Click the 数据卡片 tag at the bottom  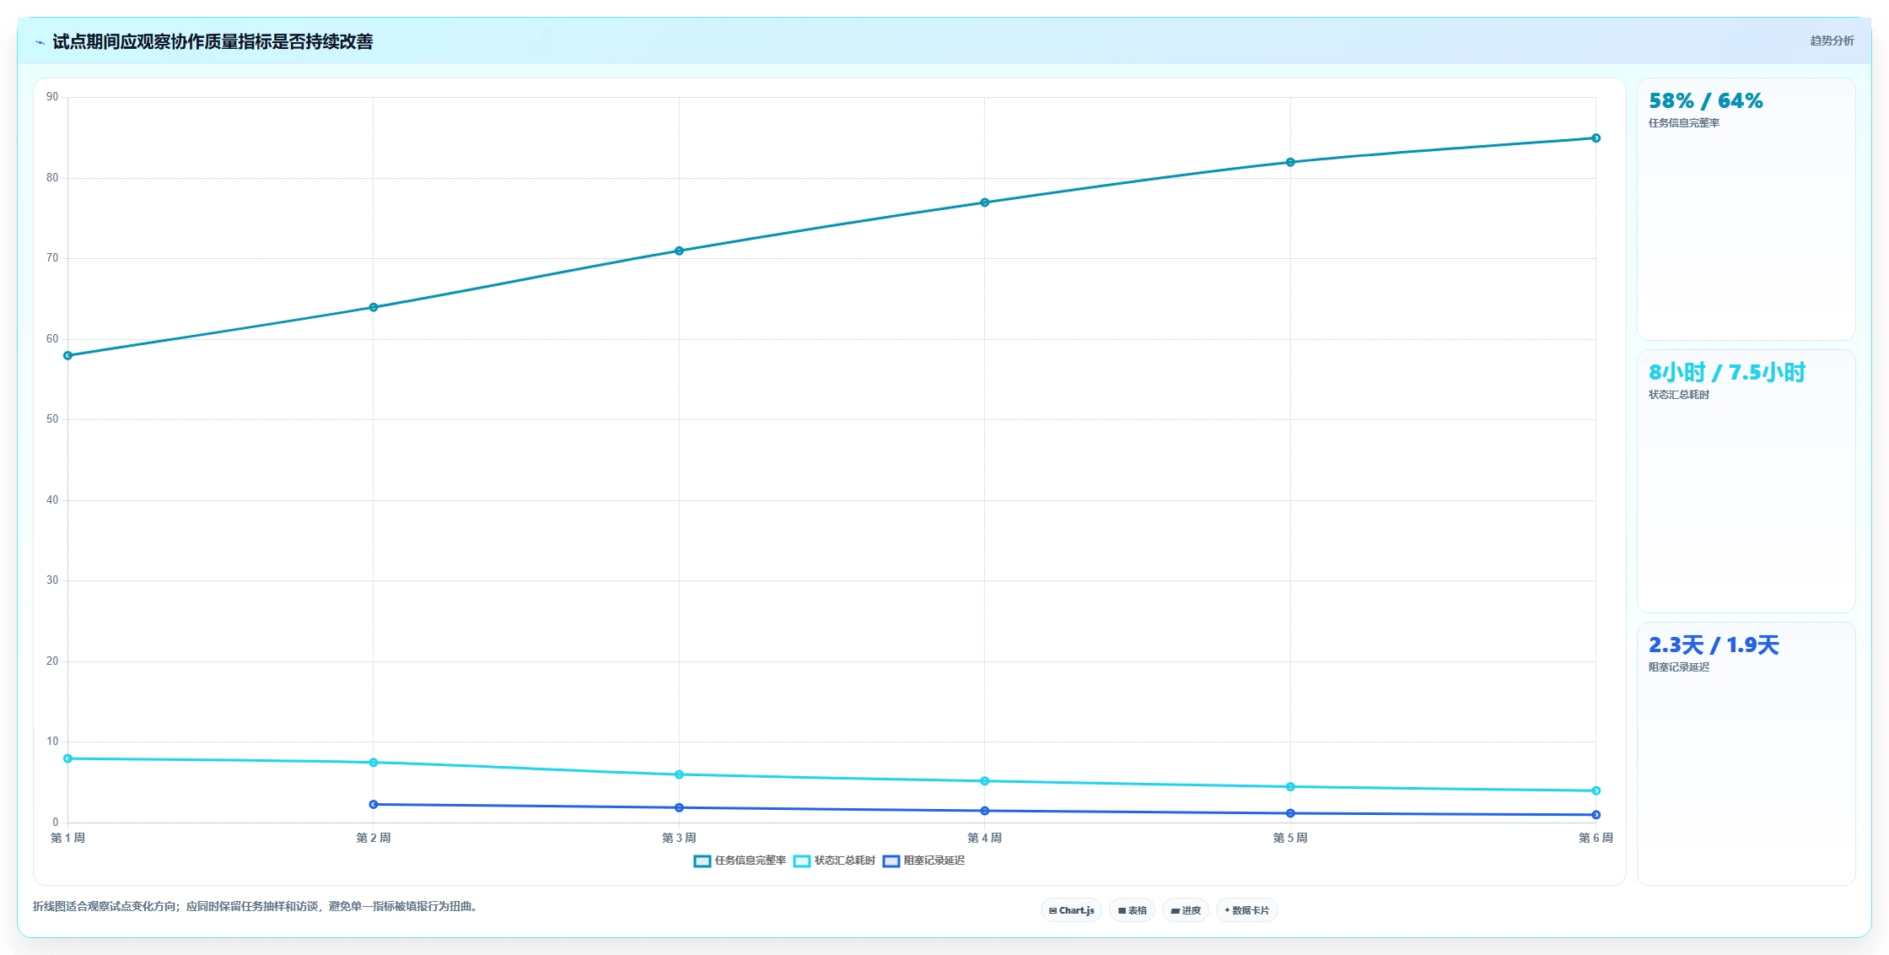point(1247,910)
